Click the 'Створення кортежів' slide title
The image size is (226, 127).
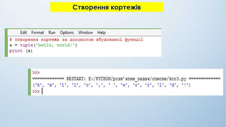click(107, 7)
